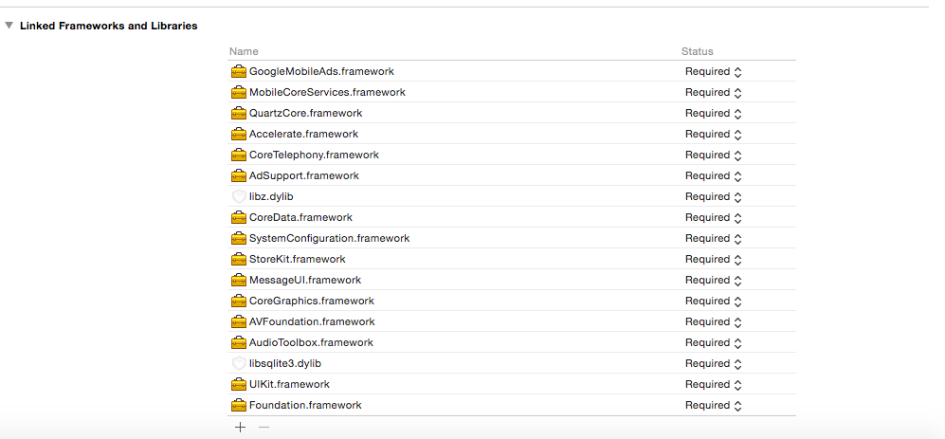
Task: Click the StoreKit.framework toolbox icon
Action: 239,259
